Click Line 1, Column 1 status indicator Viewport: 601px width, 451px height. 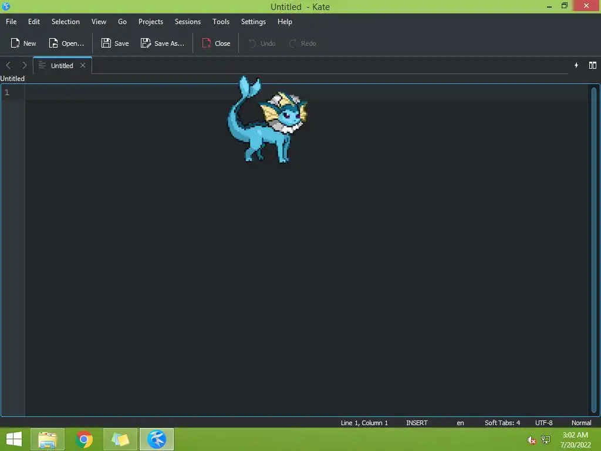click(364, 423)
